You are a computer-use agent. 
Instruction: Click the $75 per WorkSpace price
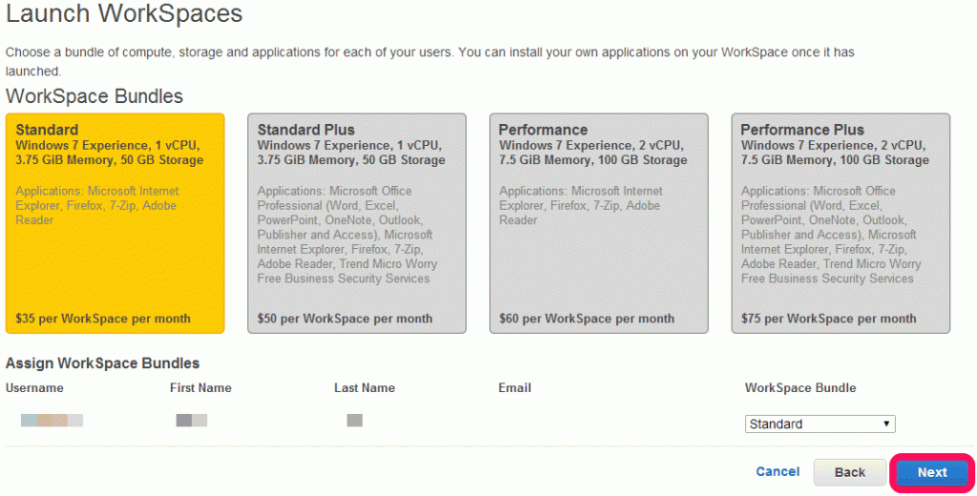pos(828,319)
